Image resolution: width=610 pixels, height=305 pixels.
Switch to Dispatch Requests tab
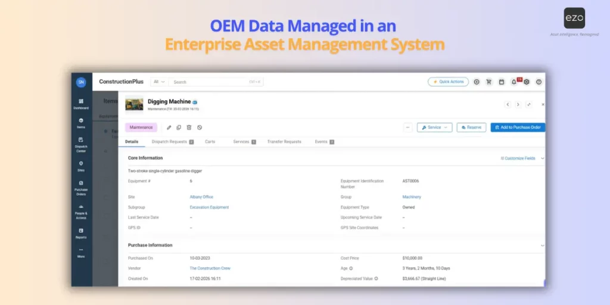(173, 142)
